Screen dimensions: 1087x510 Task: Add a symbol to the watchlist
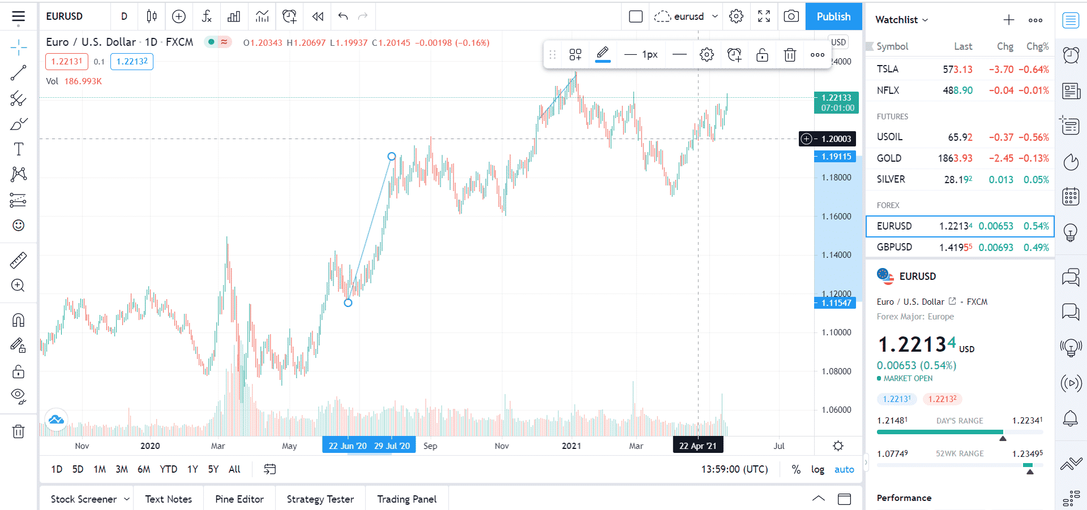click(x=1008, y=20)
